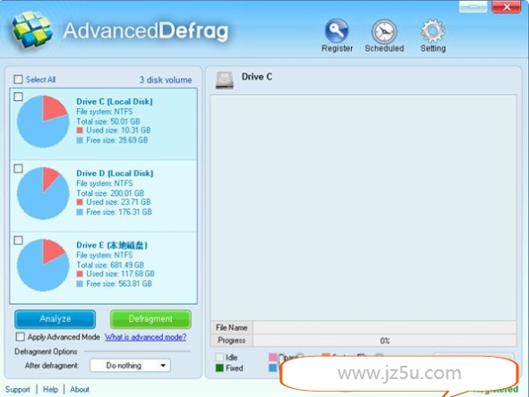Click 'Total size: 681.49 GB' text
529x397 pixels.
pos(110,265)
